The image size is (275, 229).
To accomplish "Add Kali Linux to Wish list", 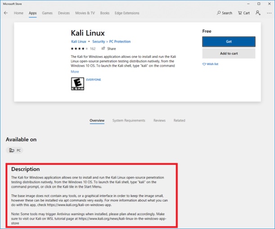I will click(210, 64).
